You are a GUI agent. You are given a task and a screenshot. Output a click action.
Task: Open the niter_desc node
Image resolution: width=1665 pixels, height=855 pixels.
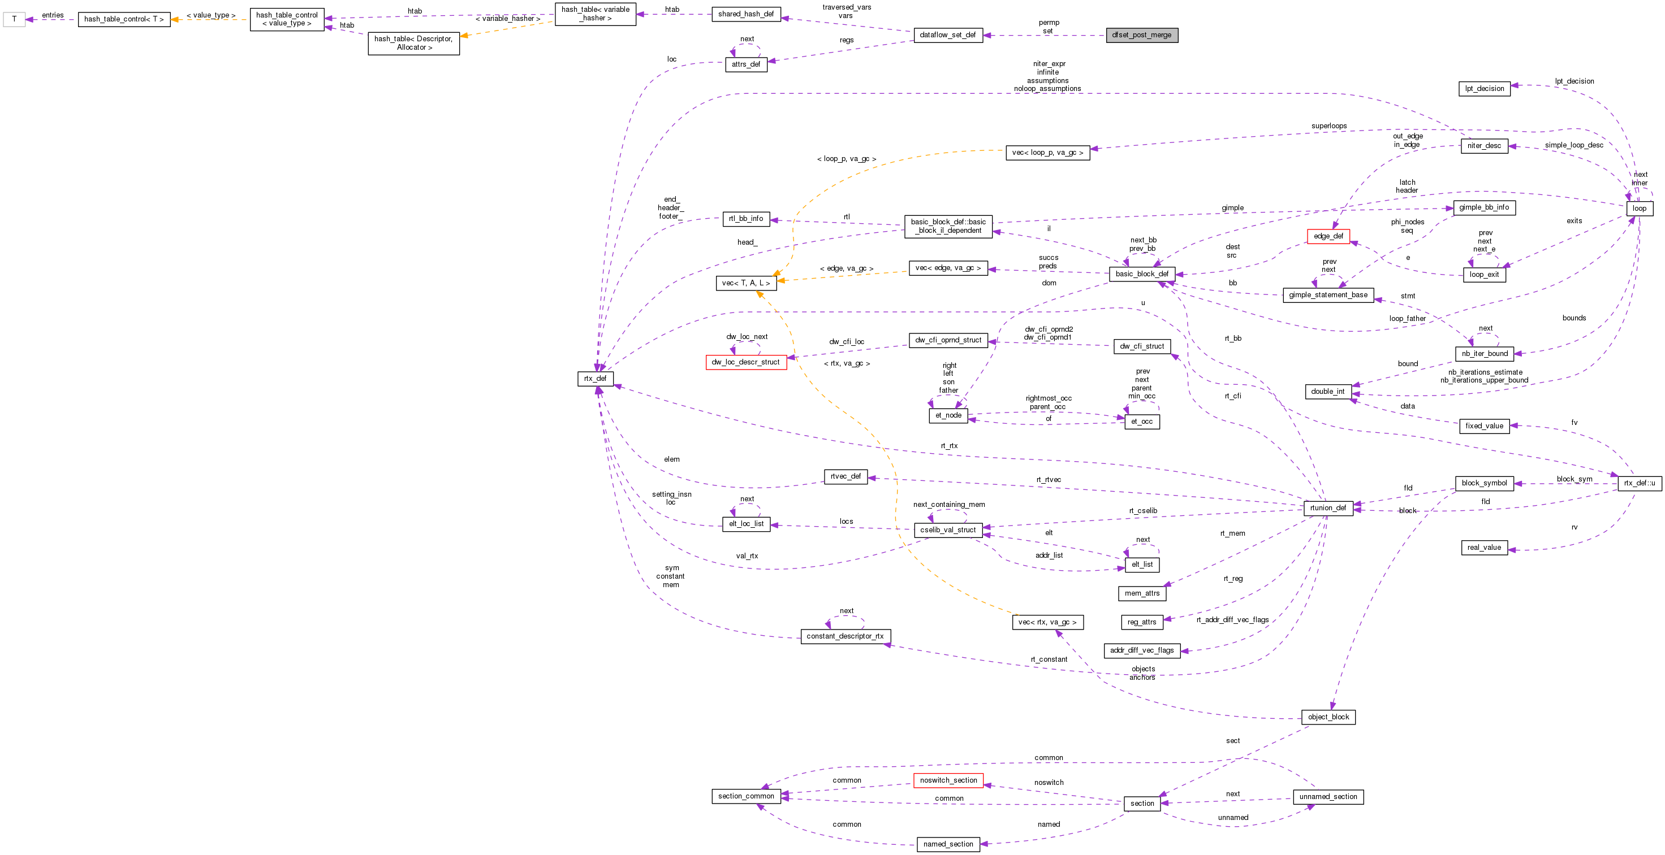1483,146
